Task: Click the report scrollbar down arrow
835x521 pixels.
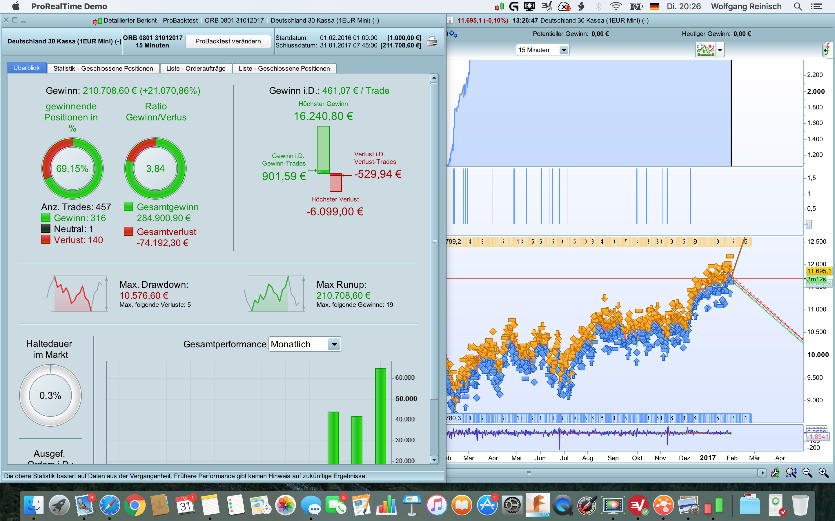Action: coord(434,459)
